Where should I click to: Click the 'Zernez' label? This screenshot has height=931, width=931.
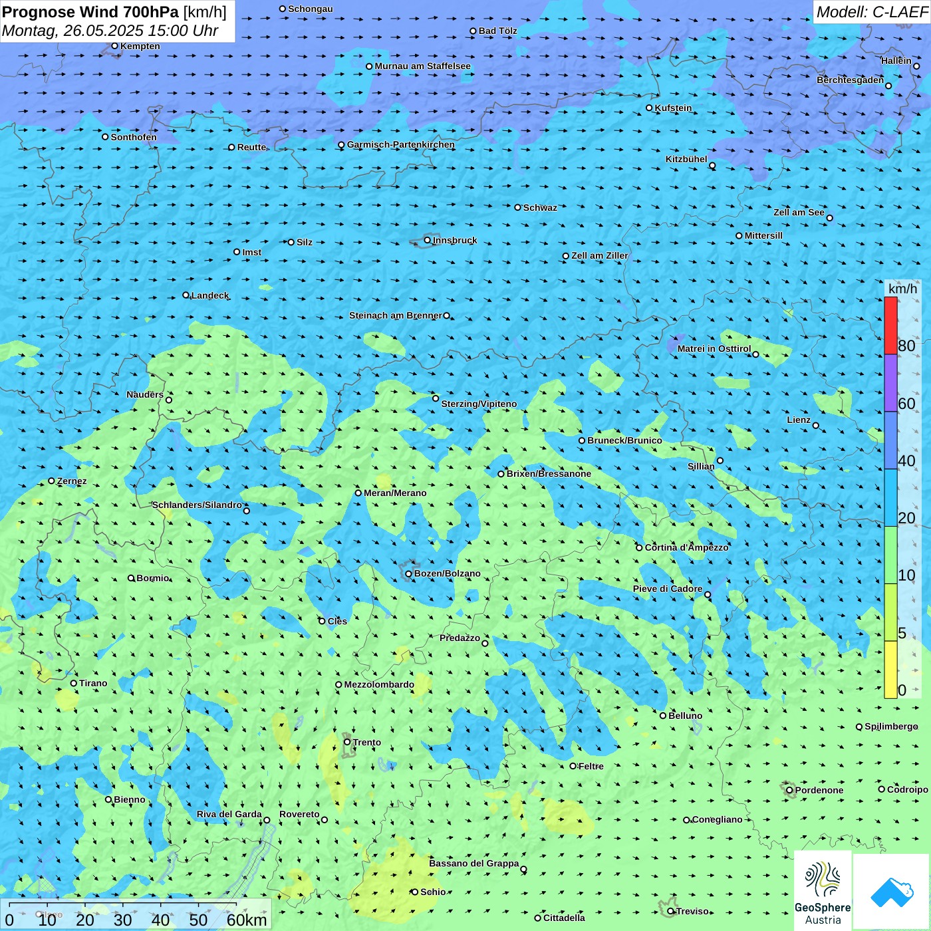pos(72,481)
